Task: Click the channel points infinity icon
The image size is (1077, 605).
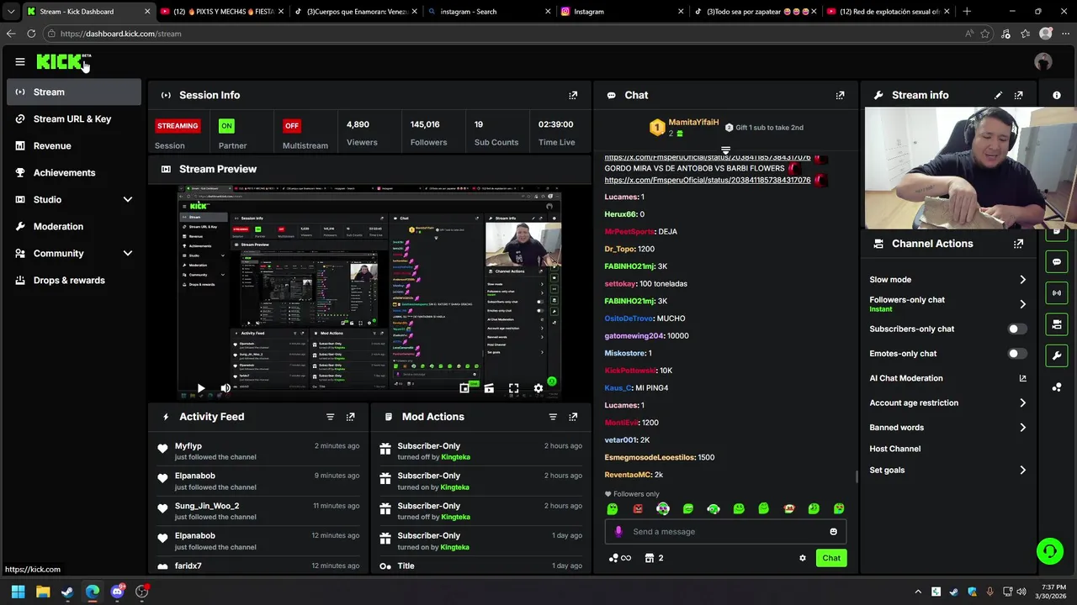Action: [626, 558]
